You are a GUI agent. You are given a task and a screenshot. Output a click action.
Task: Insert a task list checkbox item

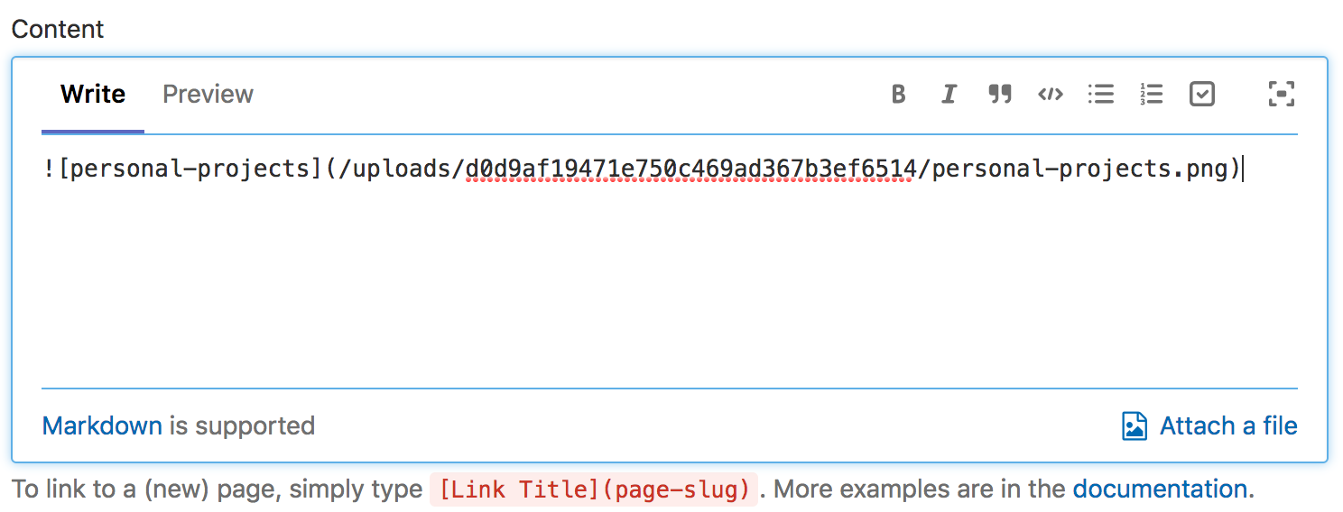pyautogui.click(x=1202, y=94)
